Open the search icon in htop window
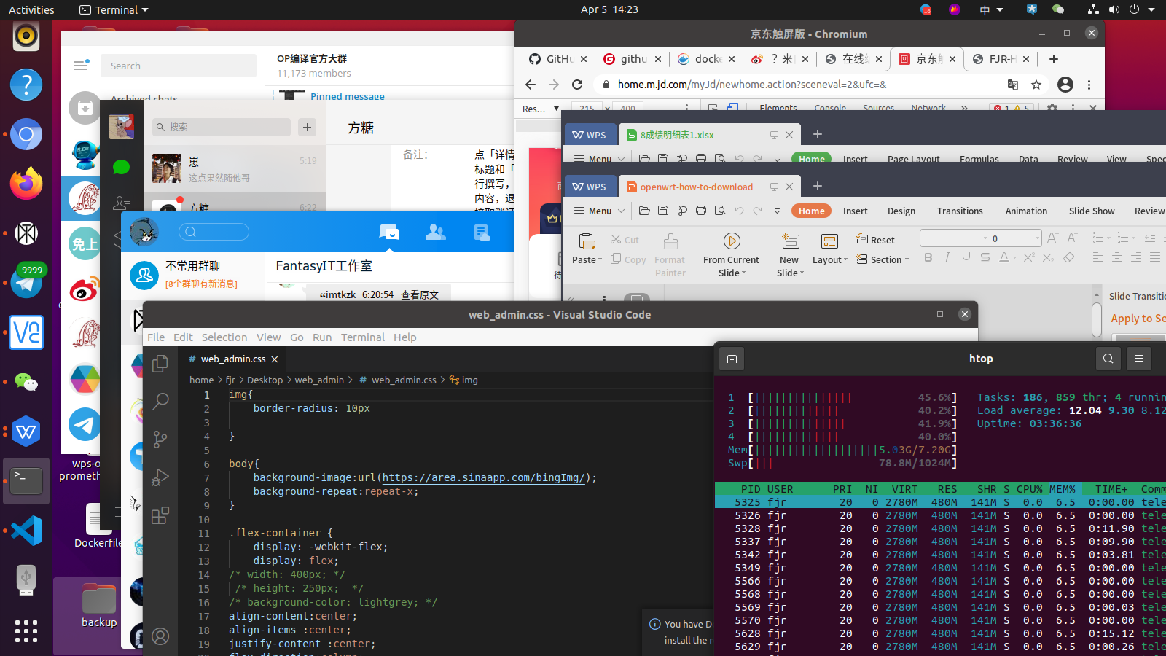Image resolution: width=1166 pixels, height=656 pixels. pos(1107,359)
